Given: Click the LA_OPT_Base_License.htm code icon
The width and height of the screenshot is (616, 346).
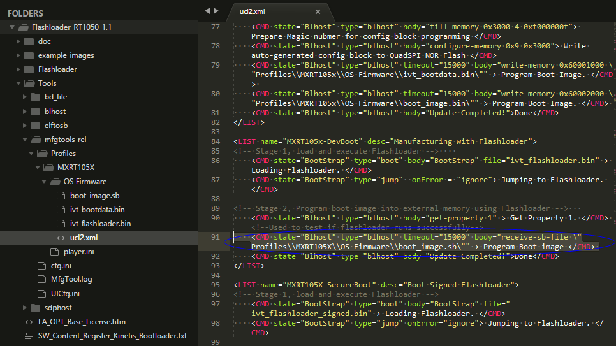Looking at the screenshot, I should tap(29, 322).
